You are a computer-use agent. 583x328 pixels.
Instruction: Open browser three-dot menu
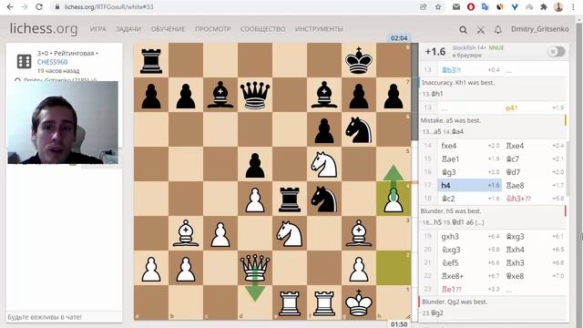click(573, 6)
